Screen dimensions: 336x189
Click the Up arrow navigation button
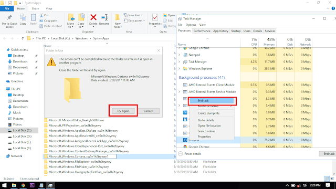point(23,38)
